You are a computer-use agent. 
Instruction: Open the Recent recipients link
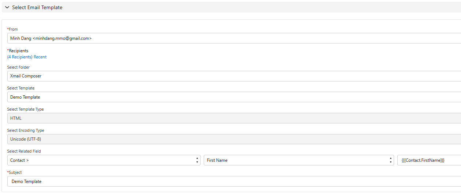click(40, 57)
